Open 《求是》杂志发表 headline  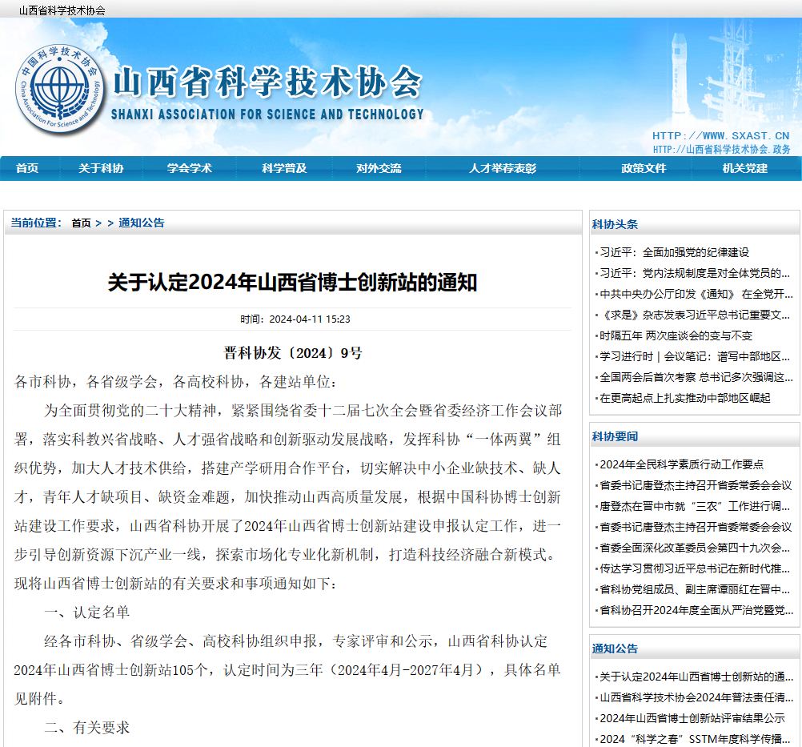pyautogui.click(x=695, y=315)
